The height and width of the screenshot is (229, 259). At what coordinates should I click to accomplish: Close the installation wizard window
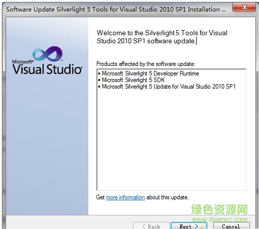pos(244,7)
